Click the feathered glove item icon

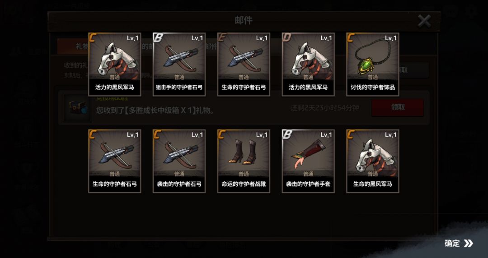(308, 154)
